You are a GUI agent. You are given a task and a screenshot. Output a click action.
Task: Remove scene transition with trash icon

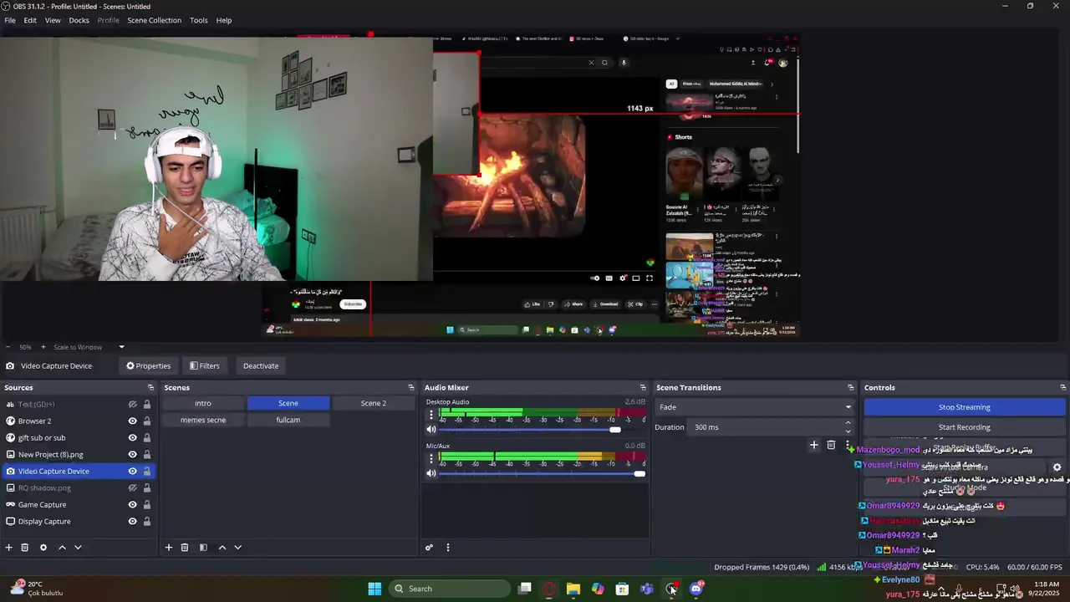pos(831,445)
